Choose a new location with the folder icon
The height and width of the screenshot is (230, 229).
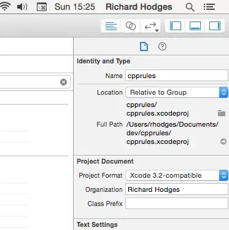pos(222,113)
